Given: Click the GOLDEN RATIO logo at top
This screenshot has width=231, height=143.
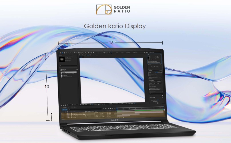Looking at the screenshot, I should click(113, 9).
